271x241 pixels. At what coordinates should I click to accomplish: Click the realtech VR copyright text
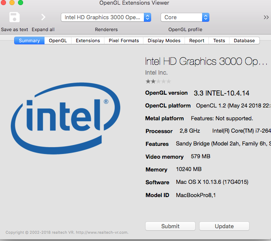click(x=67, y=232)
